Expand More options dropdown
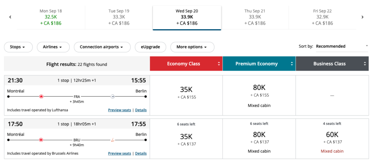This screenshot has height=161, width=373. pyautogui.click(x=192, y=47)
